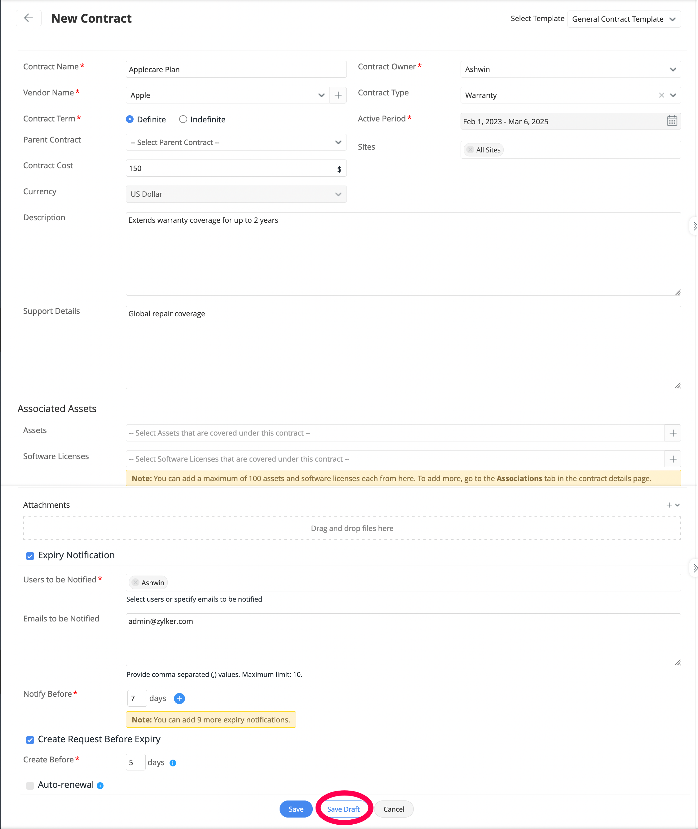Click into the Contract Cost field
Screen dimensions: 698x829
229,169
